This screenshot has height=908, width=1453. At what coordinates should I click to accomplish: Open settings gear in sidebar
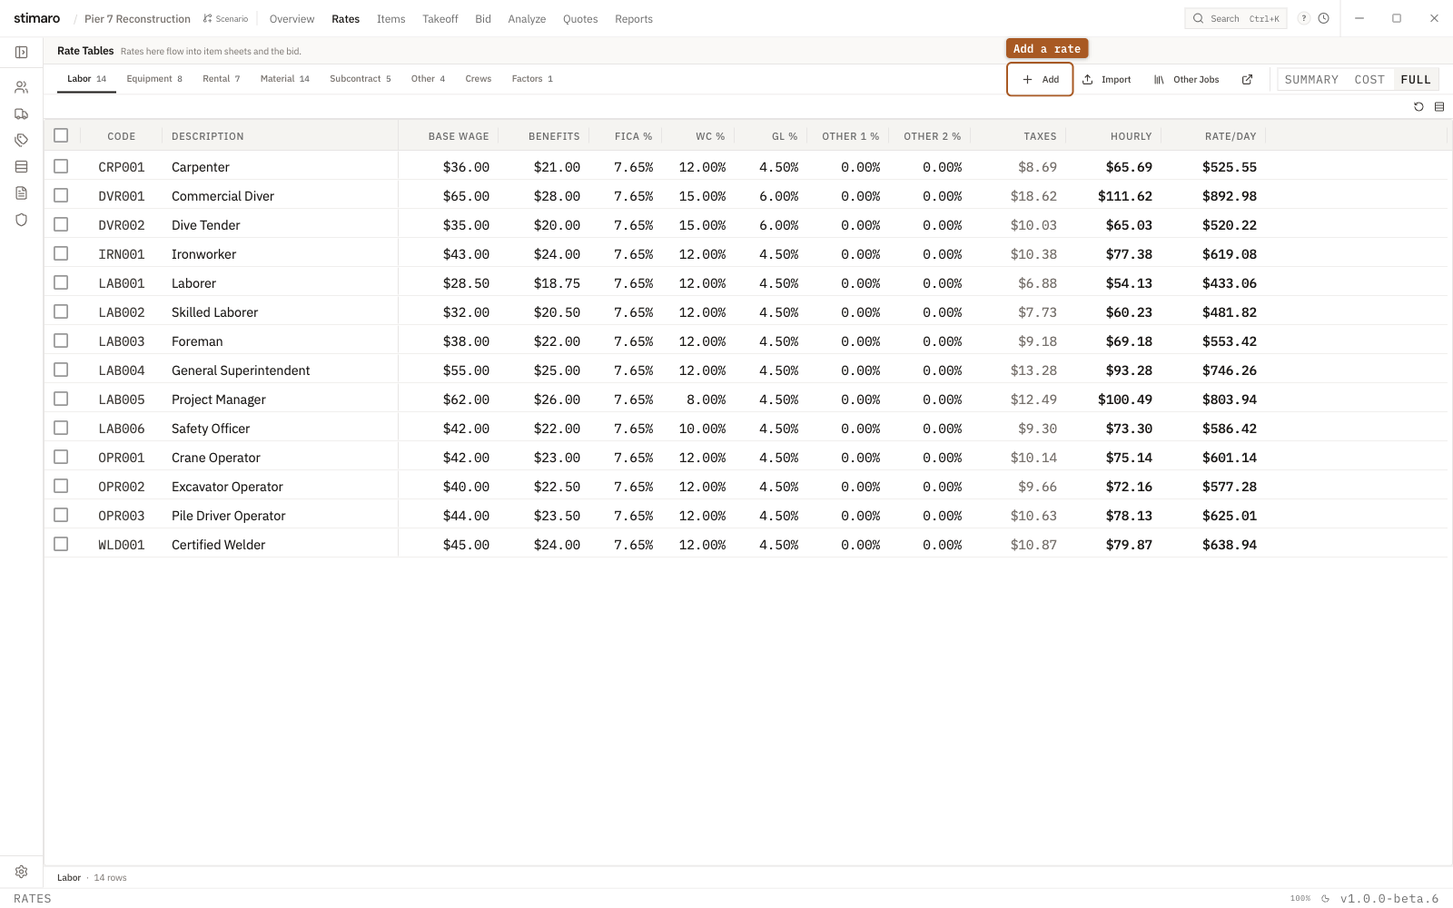click(21, 872)
